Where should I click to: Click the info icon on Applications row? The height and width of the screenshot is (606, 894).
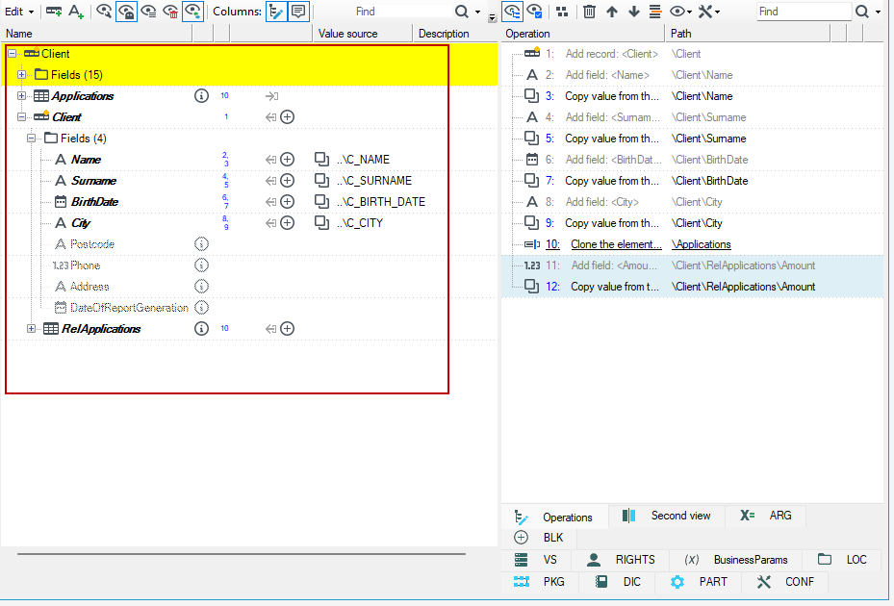coord(201,96)
